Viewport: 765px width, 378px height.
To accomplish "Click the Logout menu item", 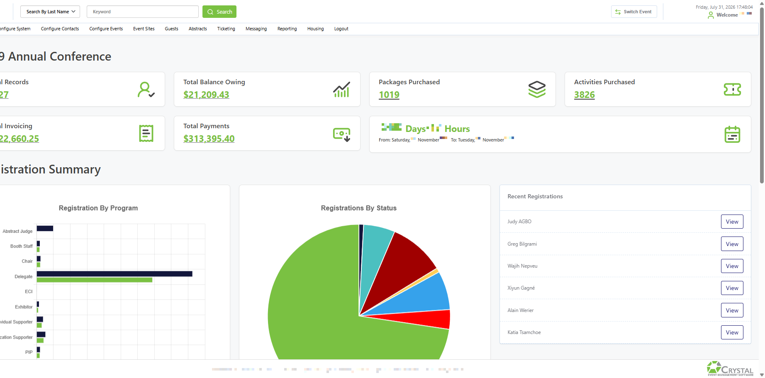I will pos(341,29).
